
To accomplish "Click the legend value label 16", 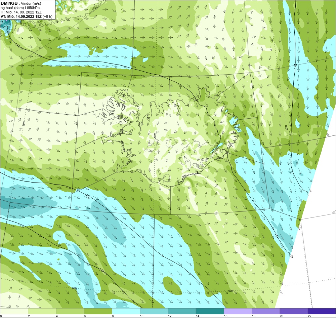I will point(225,316).
